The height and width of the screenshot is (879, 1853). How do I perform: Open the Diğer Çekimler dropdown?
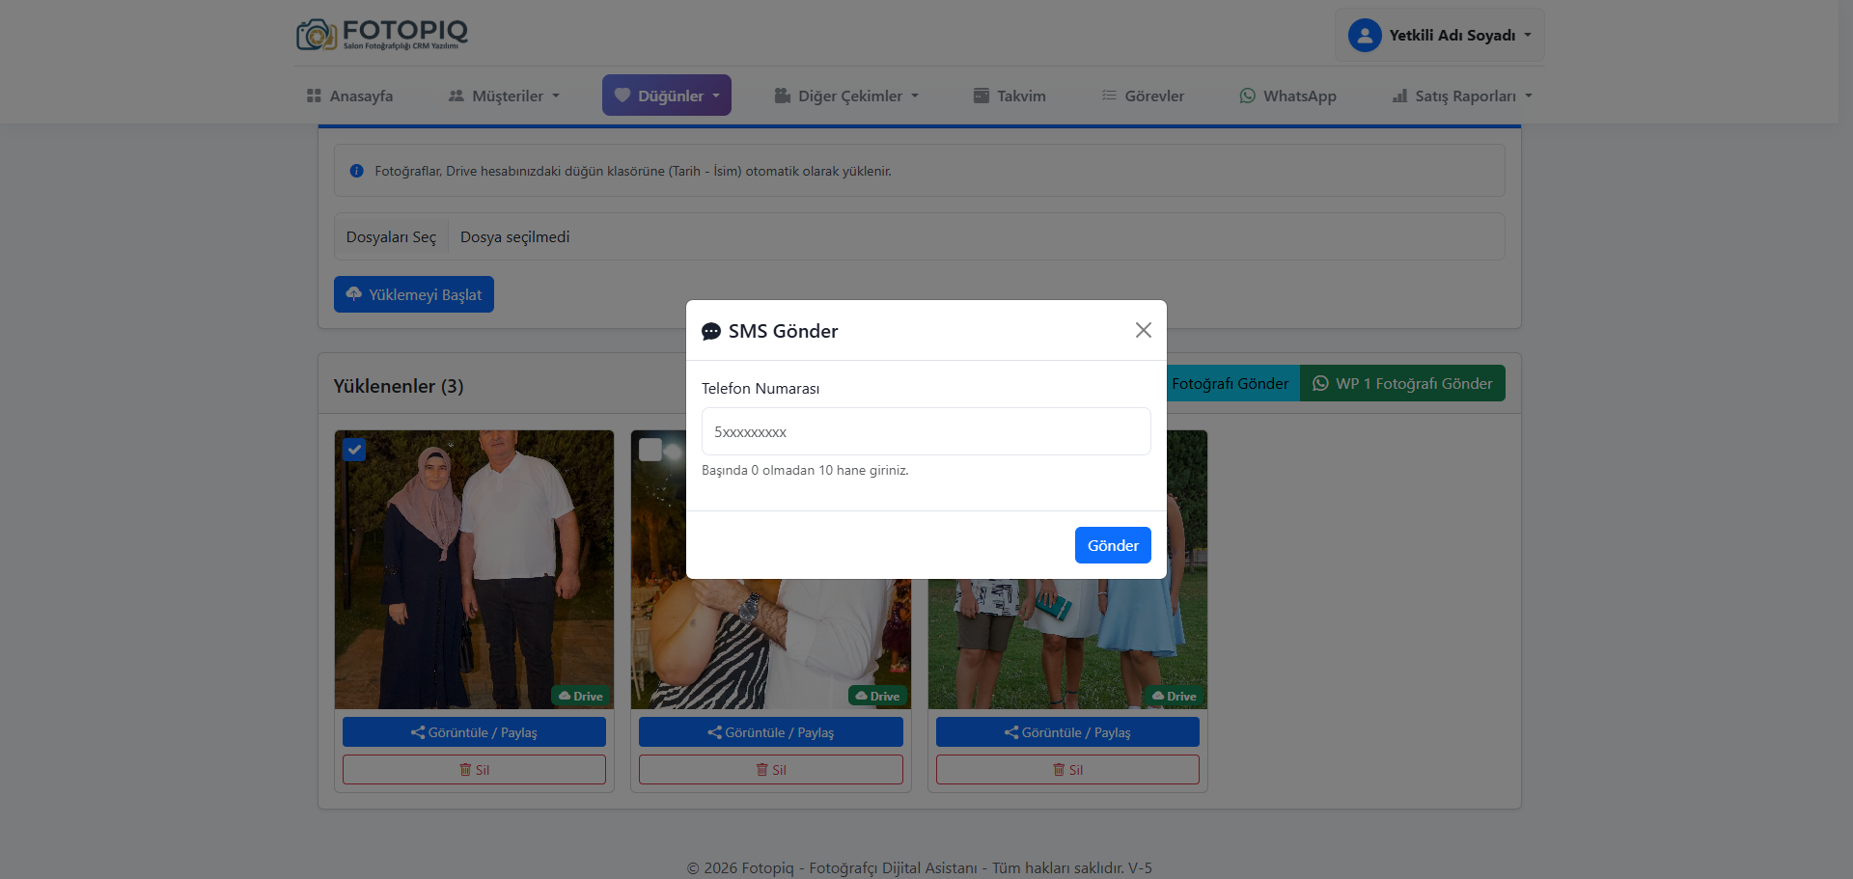point(846,96)
